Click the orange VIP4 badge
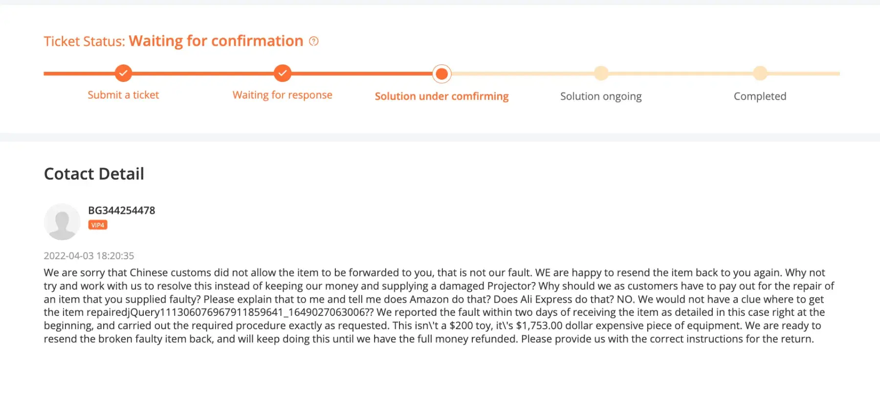 [x=98, y=225]
